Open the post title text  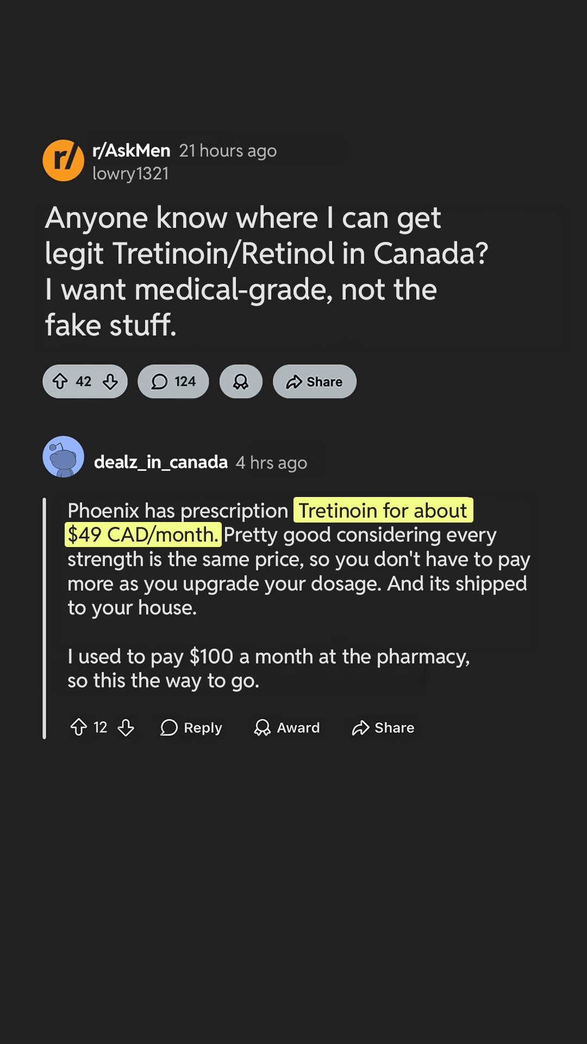click(266, 271)
